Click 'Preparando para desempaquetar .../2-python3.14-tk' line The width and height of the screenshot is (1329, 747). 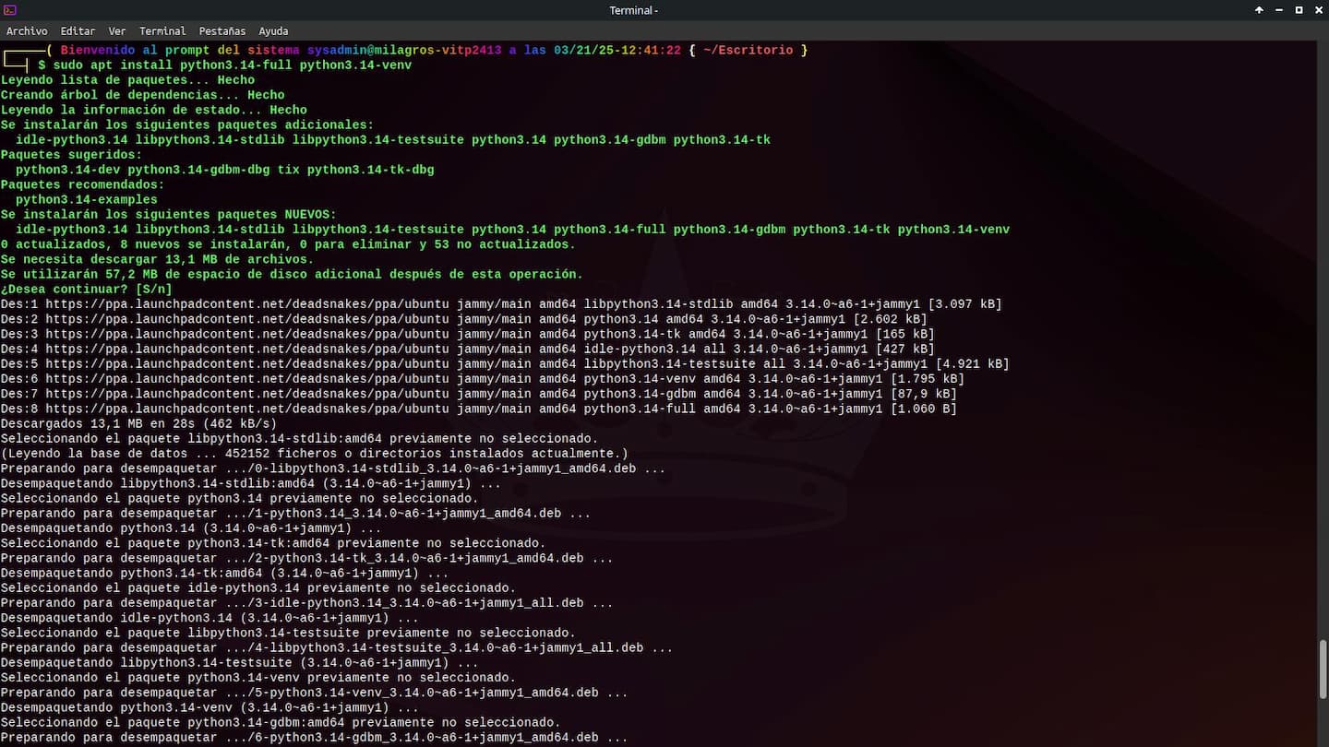[x=306, y=558]
